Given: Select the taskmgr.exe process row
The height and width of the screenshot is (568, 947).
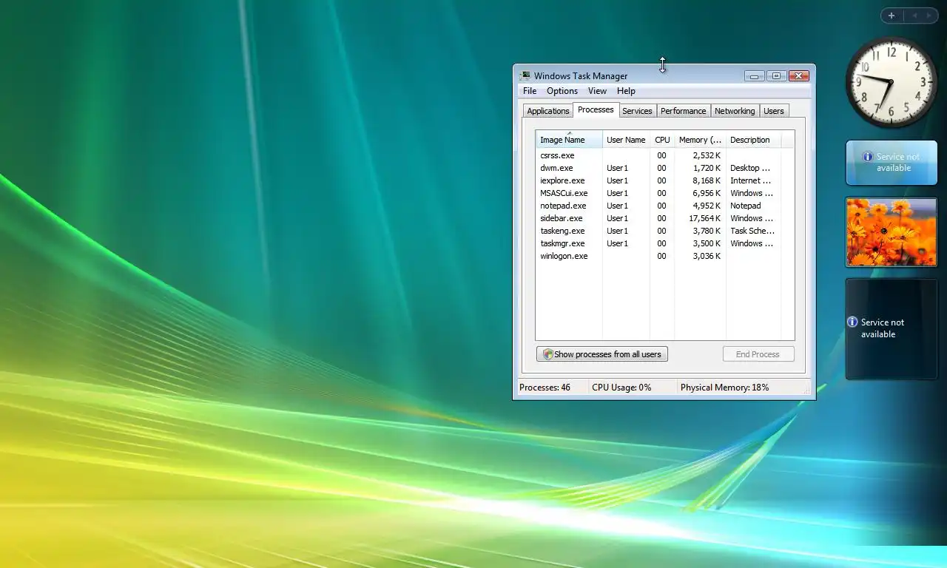Looking at the screenshot, I should coord(658,243).
